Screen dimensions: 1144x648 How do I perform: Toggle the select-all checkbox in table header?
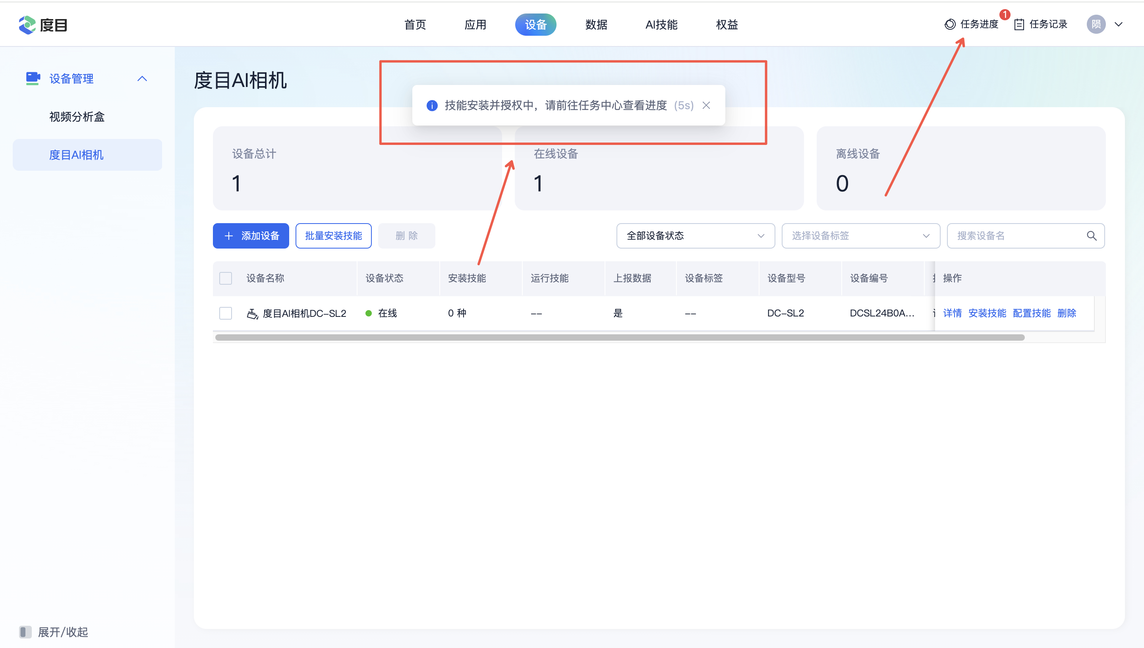pyautogui.click(x=226, y=278)
